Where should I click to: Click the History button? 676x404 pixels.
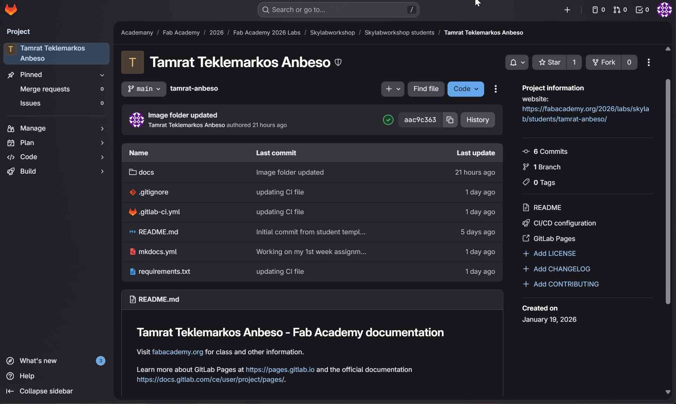477,120
